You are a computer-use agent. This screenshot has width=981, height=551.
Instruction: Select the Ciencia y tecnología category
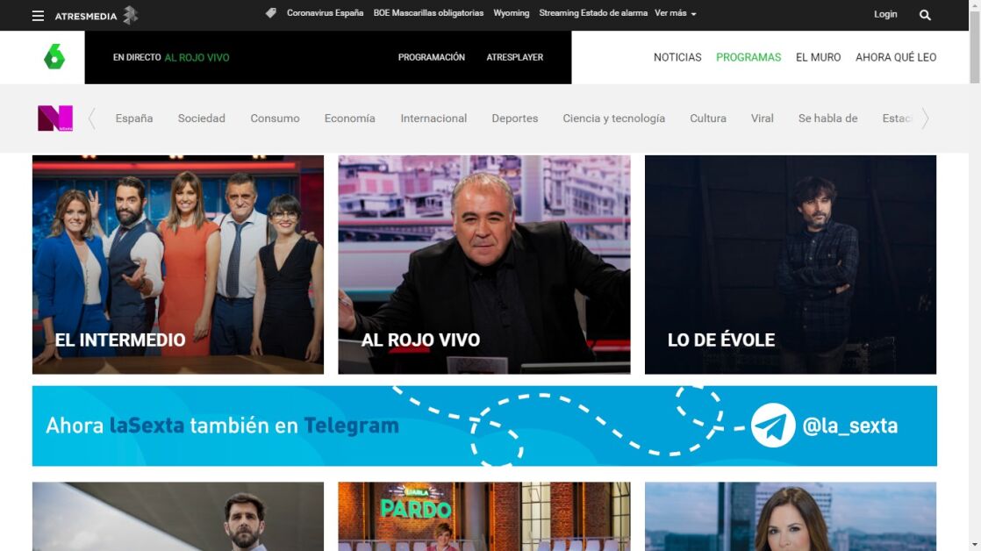pos(613,118)
